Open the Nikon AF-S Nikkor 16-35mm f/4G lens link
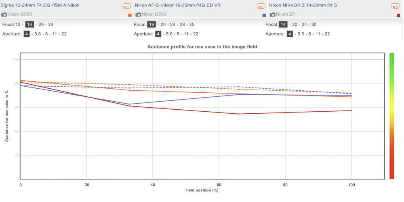 178,5
